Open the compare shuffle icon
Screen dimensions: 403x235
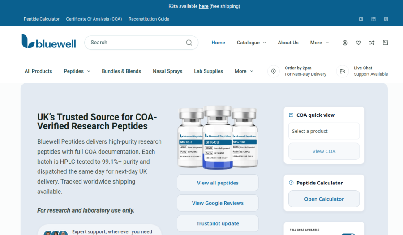372,43
